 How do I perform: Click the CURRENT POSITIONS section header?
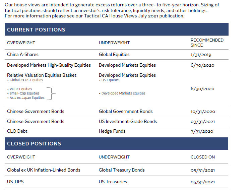point(36,29)
